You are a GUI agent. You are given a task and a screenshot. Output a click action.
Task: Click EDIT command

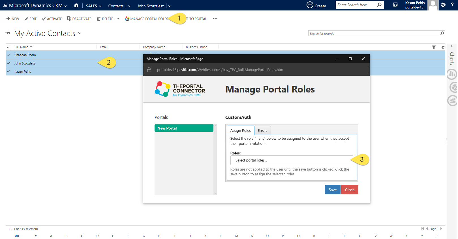click(x=31, y=19)
